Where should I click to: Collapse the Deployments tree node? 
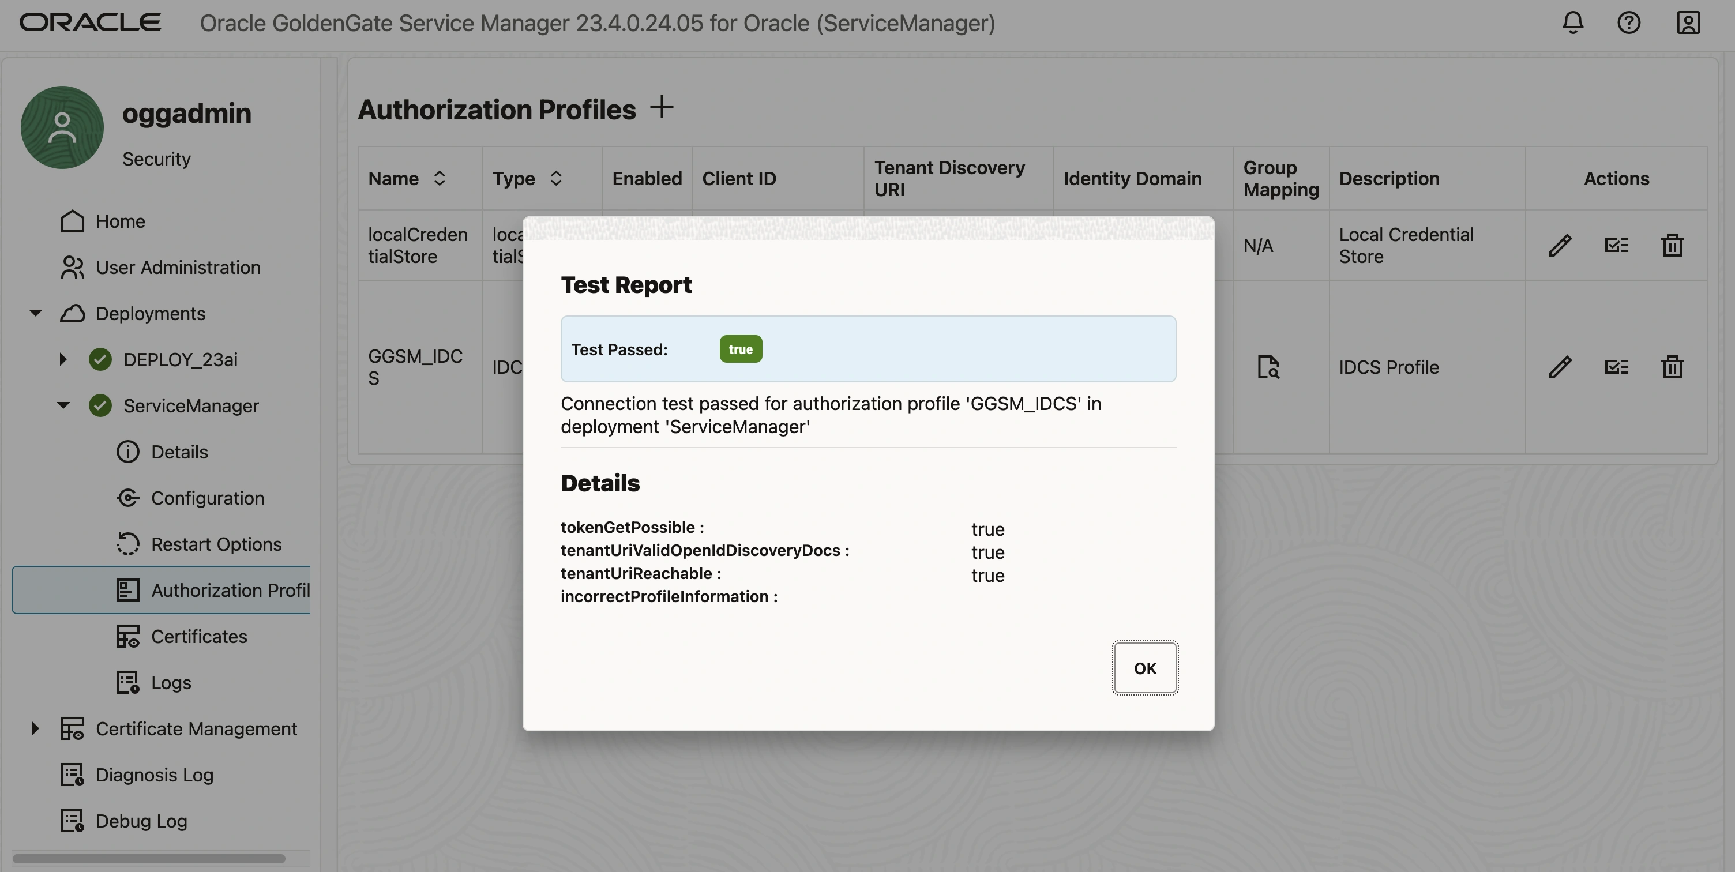tap(36, 313)
